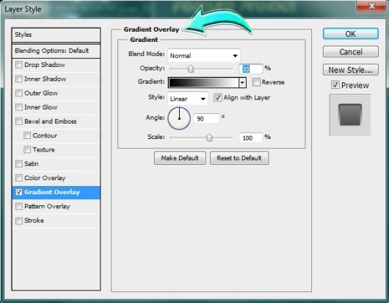Viewport: 389px width, 303px height.
Task: Select the Color Overlay label
Action: pyautogui.click(x=45, y=178)
